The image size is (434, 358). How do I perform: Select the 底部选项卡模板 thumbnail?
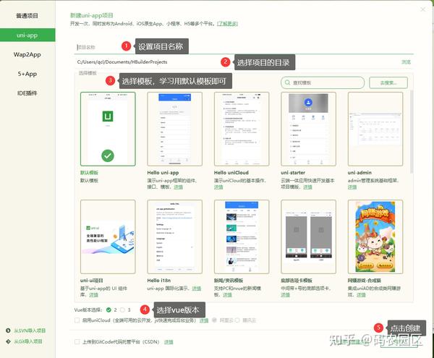(x=308, y=236)
